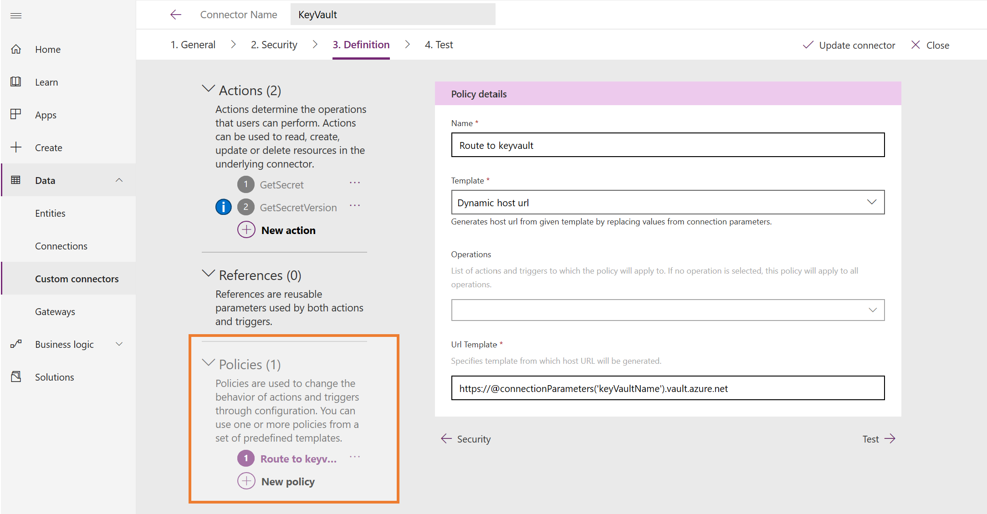Expand the References section toggle

(x=208, y=275)
